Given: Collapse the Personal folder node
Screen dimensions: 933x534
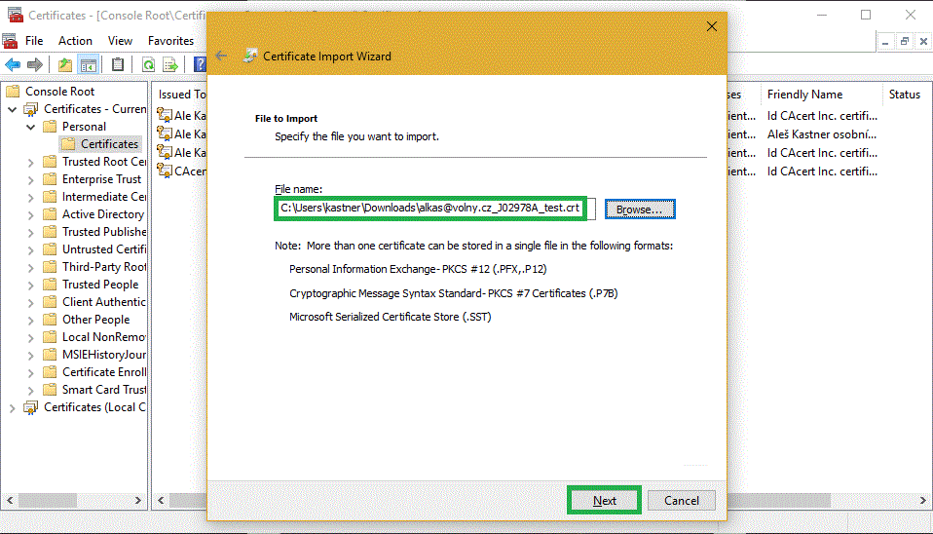Looking at the screenshot, I should [x=30, y=127].
